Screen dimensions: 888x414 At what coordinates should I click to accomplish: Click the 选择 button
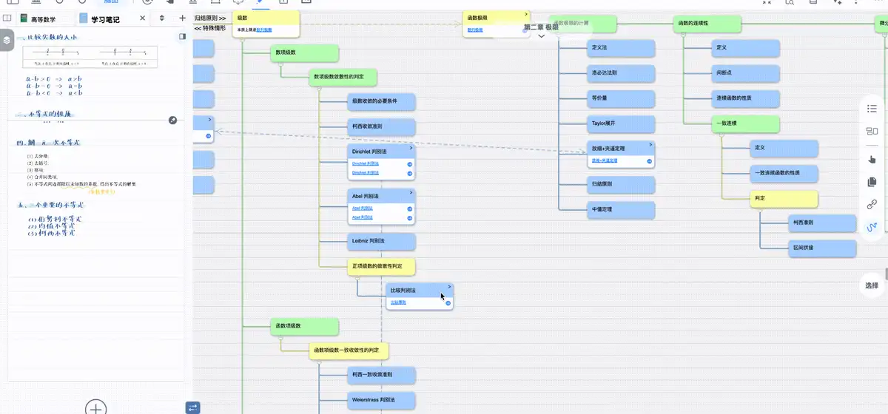coord(872,285)
